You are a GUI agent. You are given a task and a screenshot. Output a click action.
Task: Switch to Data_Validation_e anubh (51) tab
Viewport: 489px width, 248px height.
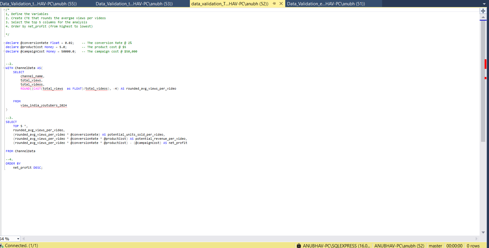[x=326, y=4]
